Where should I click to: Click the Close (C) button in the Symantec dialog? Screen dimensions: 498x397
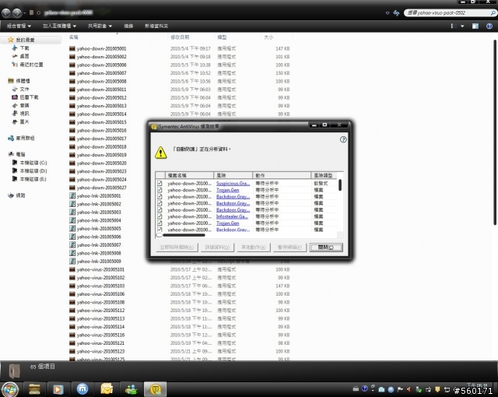tap(326, 247)
